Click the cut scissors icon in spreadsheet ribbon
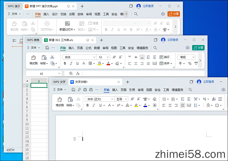228x161 pixels. [x=52, y=57]
